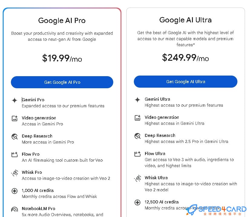Image resolution: width=248 pixels, height=217 pixels.
Task: Click the $249.99/mo price text
Action: 185,58
